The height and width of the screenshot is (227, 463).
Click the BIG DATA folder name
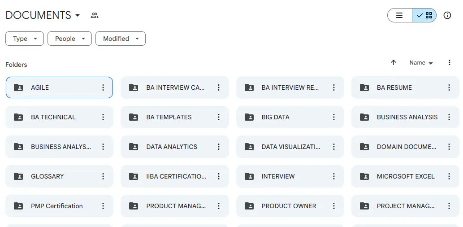[x=276, y=117]
